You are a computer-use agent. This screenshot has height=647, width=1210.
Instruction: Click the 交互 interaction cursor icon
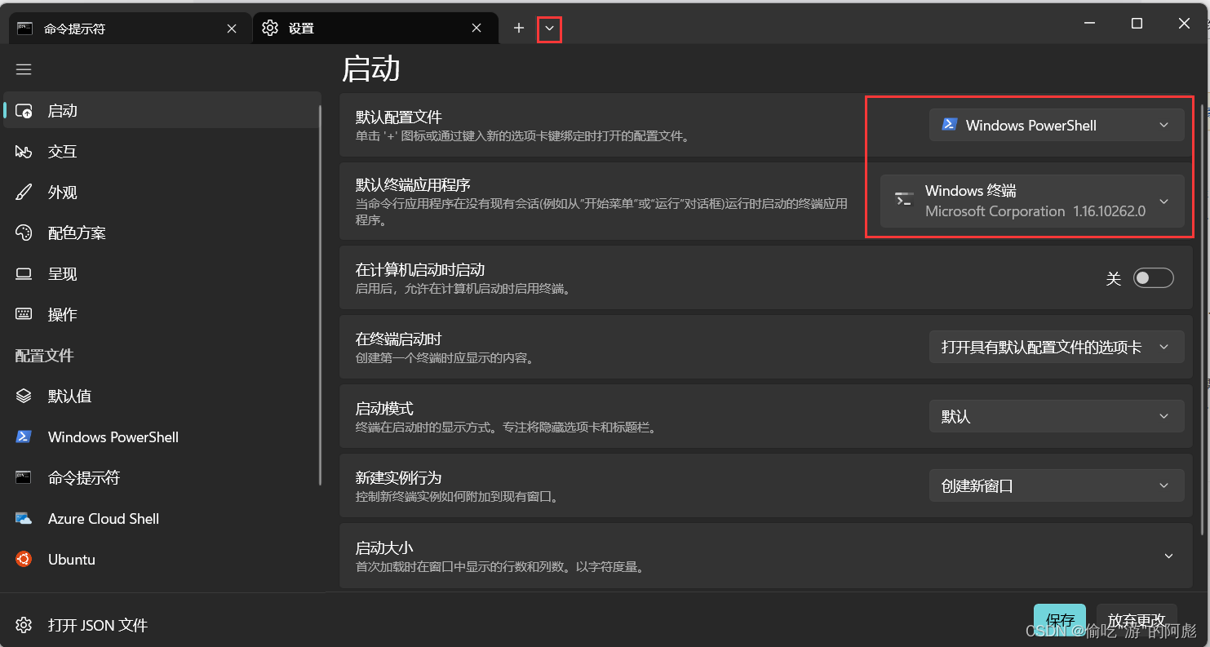pos(24,152)
